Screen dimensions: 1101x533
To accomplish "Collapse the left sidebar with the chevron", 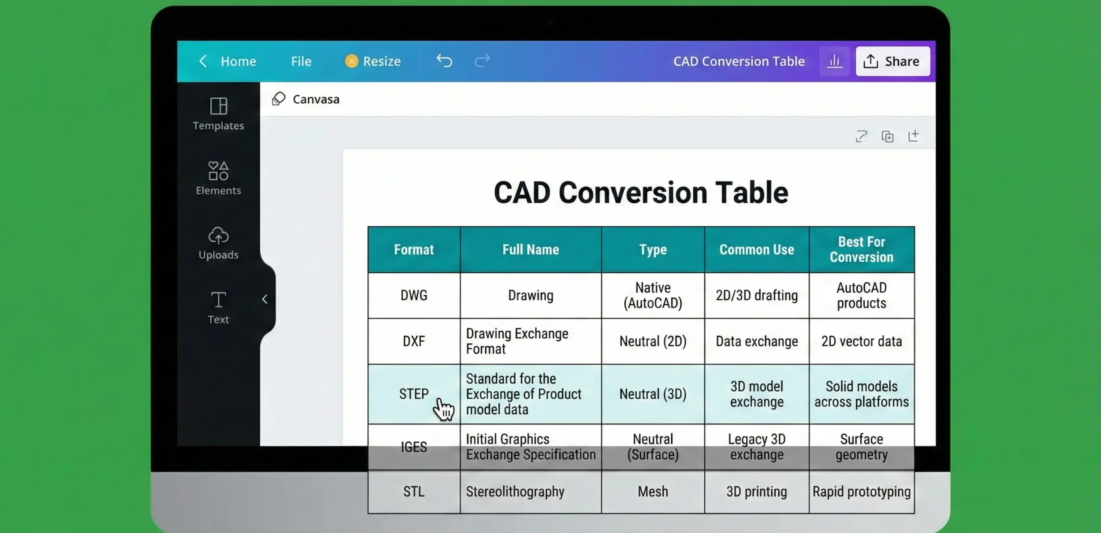I will [265, 299].
